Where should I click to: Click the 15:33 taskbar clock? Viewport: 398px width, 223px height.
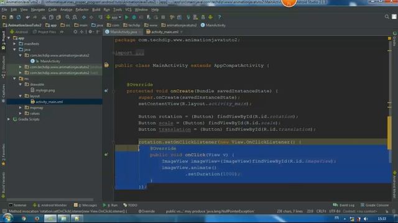tap(382, 219)
